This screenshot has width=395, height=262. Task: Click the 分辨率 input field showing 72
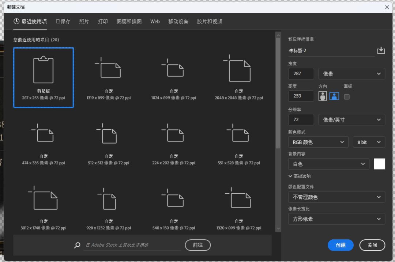coord(301,120)
